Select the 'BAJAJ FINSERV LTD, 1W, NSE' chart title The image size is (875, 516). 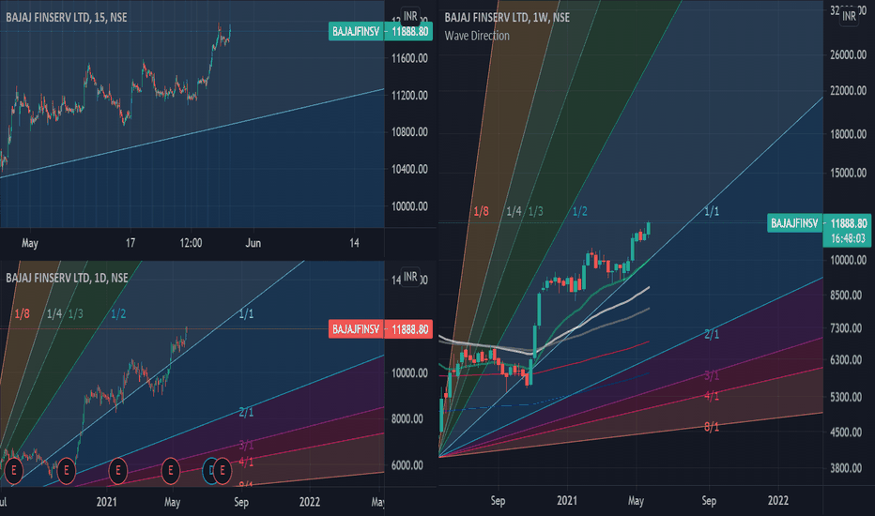point(507,17)
